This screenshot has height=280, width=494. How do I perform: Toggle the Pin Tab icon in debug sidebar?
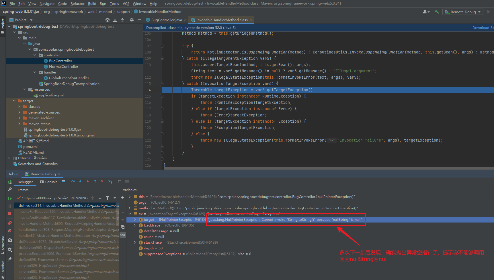pos(10,259)
